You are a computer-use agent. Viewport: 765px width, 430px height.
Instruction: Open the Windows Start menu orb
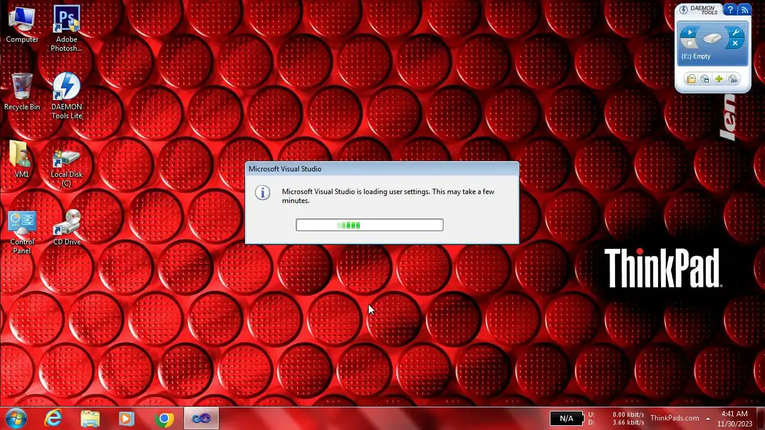16,419
